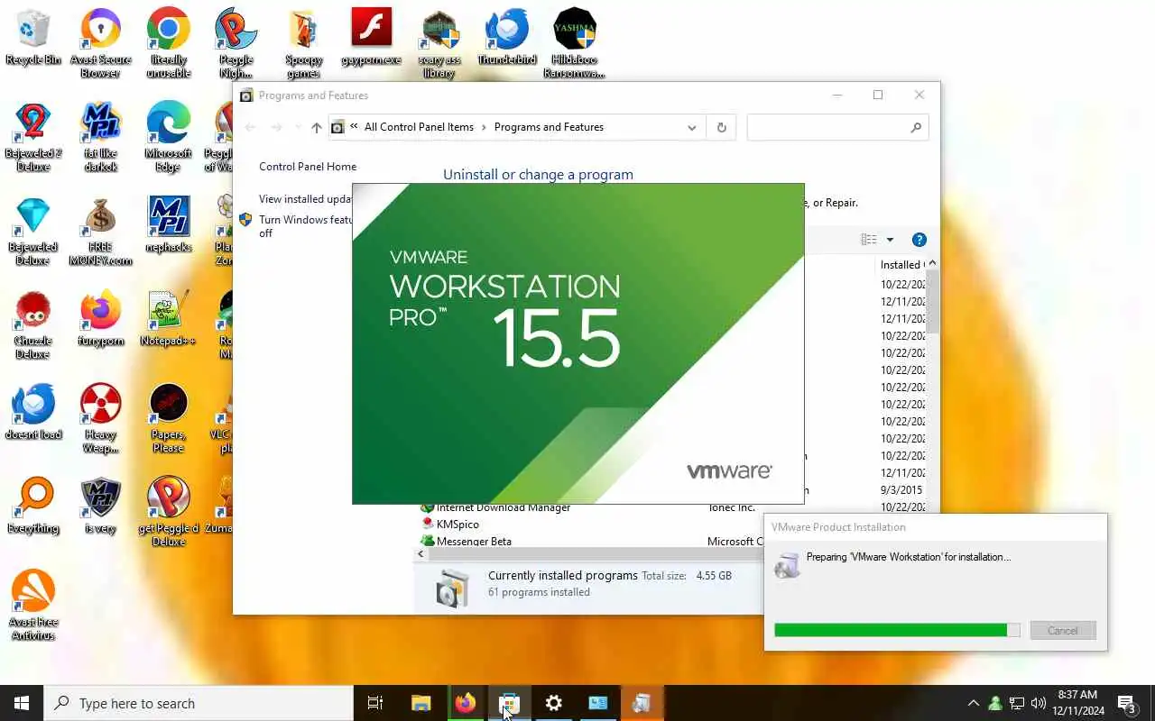Open Avast Secure Browser desktop shortcut
Viewport: 1155px width, 721px height.
tap(100, 43)
